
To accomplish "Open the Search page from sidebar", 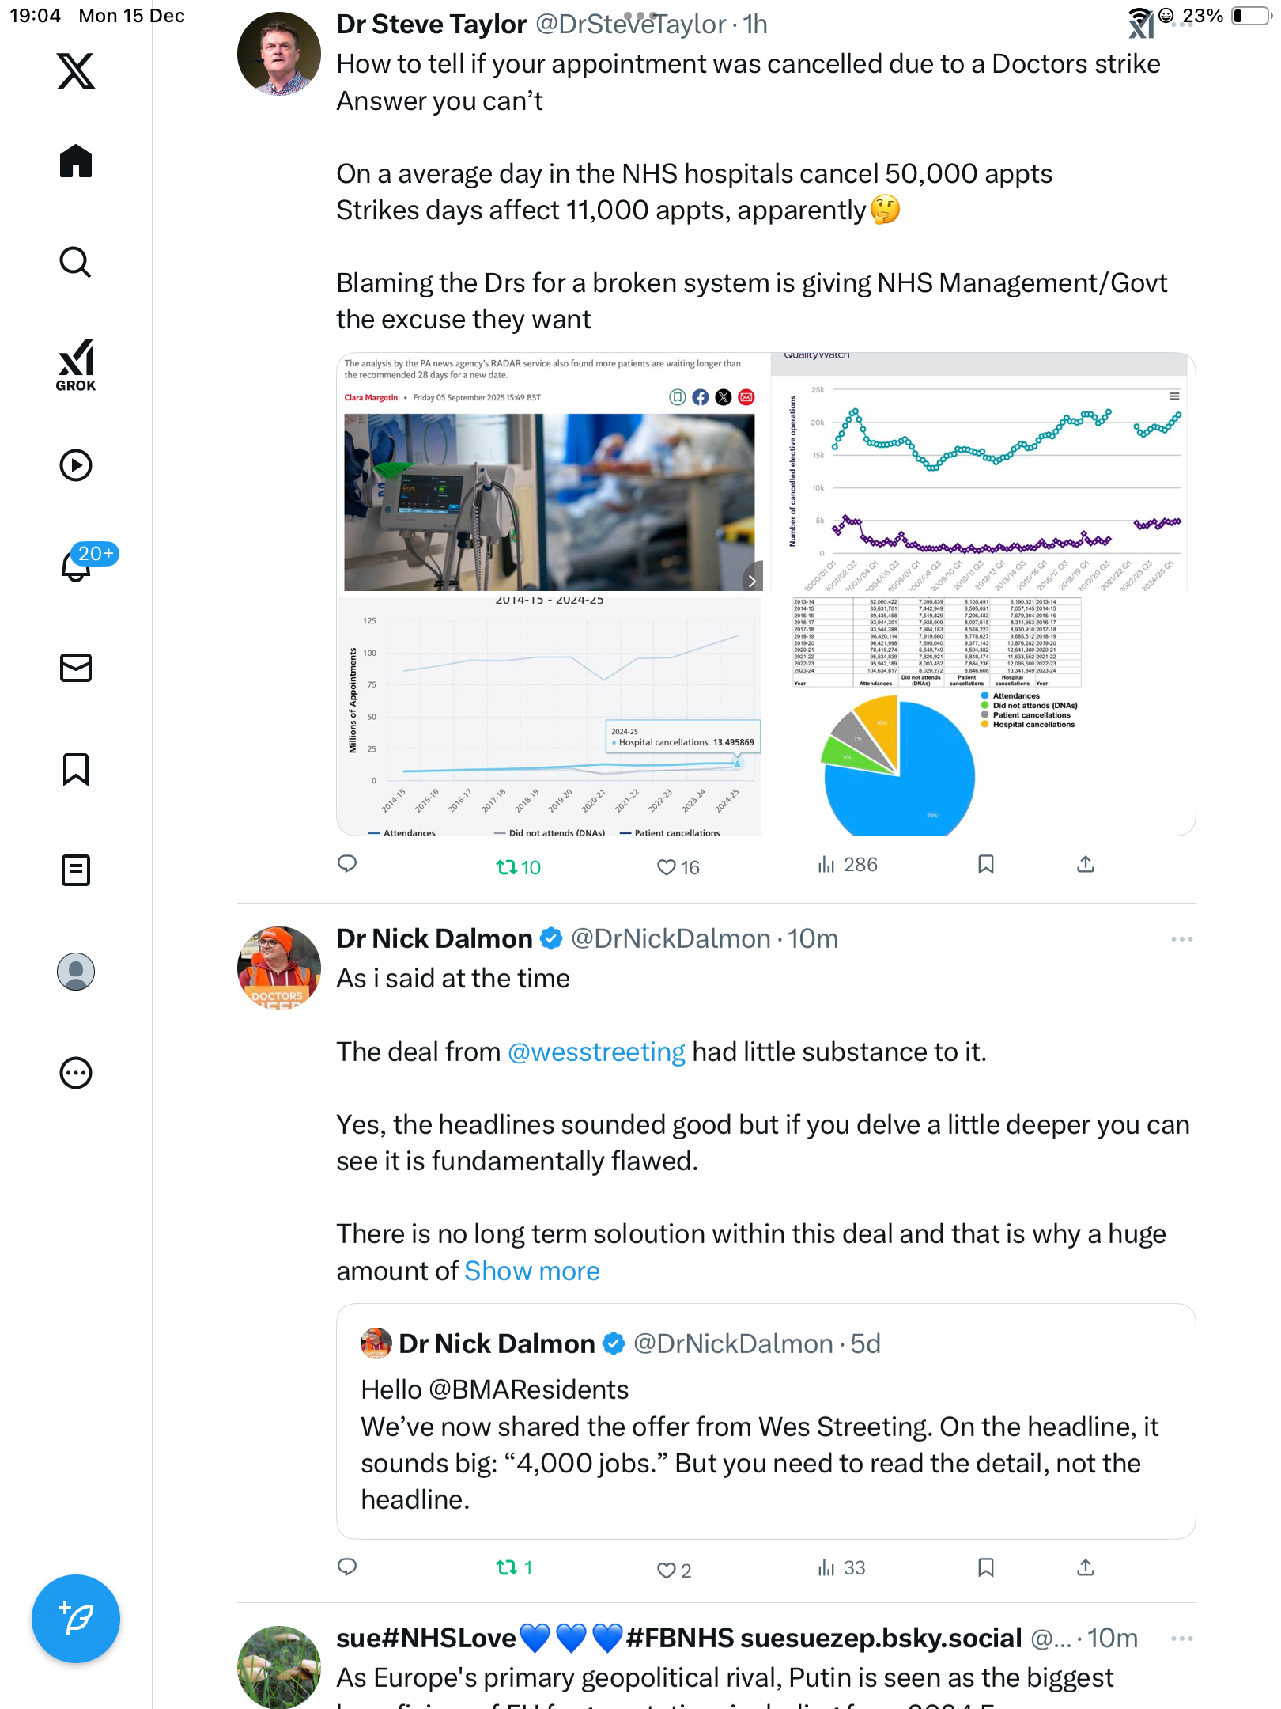I will coord(76,263).
